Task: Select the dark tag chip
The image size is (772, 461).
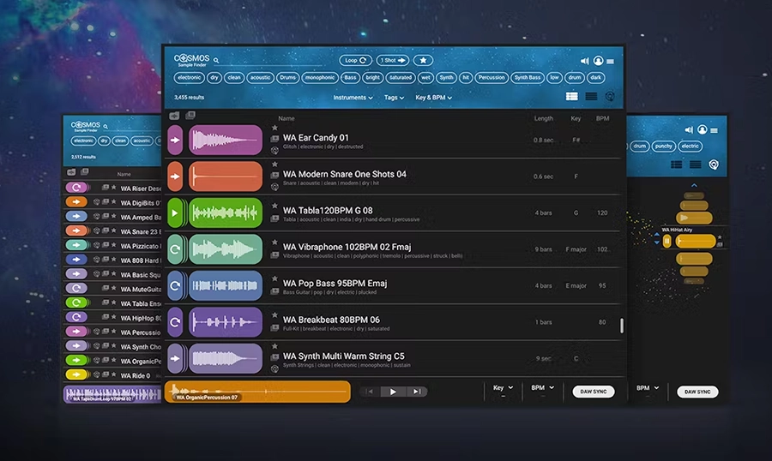Action: (x=596, y=78)
